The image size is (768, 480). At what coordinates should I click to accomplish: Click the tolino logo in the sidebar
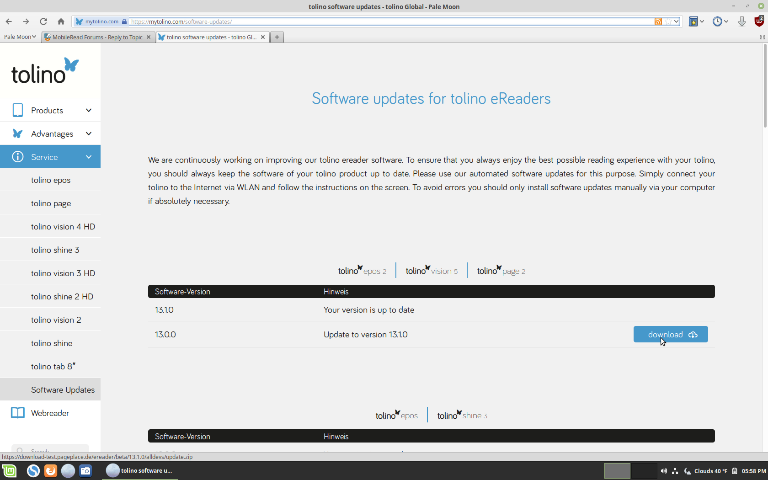click(45, 71)
